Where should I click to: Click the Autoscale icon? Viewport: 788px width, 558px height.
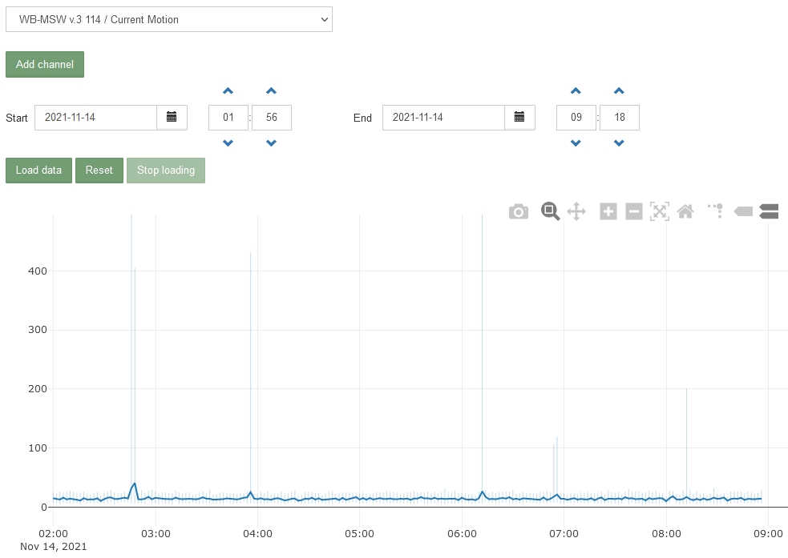[660, 211]
